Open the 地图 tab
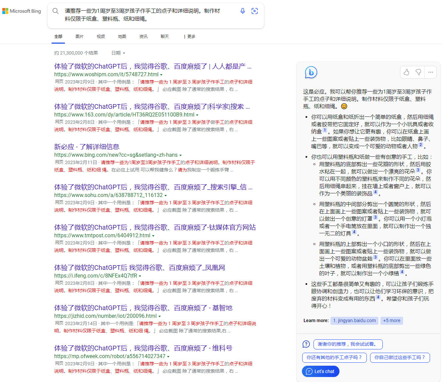443x382 pixels. pyautogui.click(x=122, y=37)
